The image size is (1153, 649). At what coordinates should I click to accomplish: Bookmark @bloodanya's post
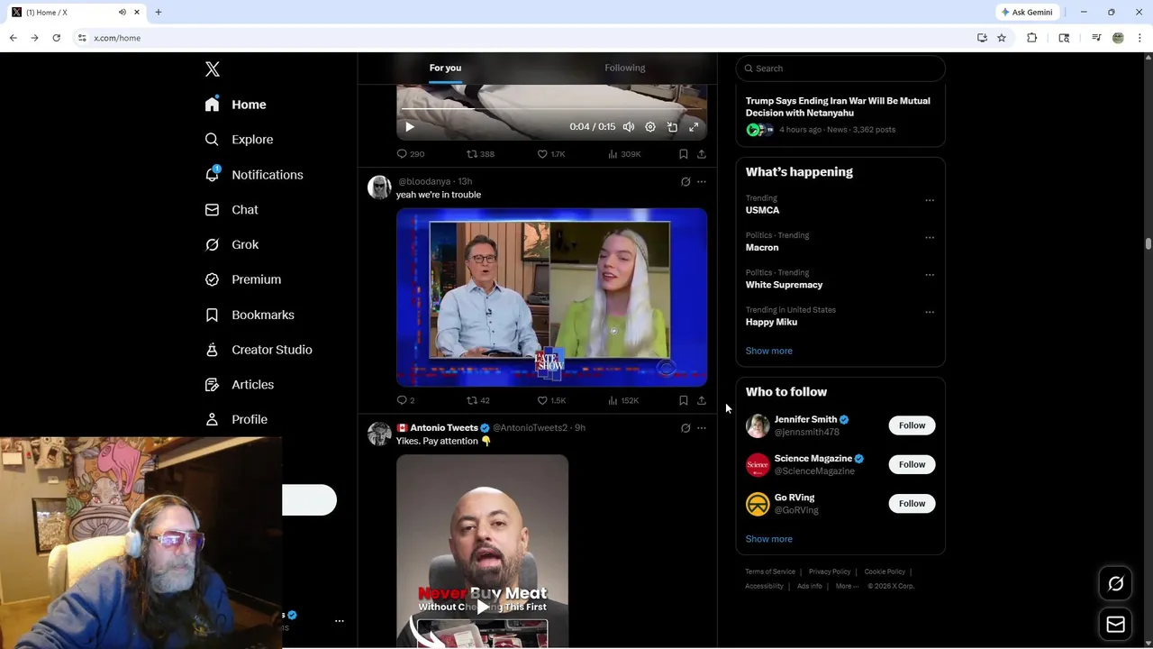tap(684, 400)
